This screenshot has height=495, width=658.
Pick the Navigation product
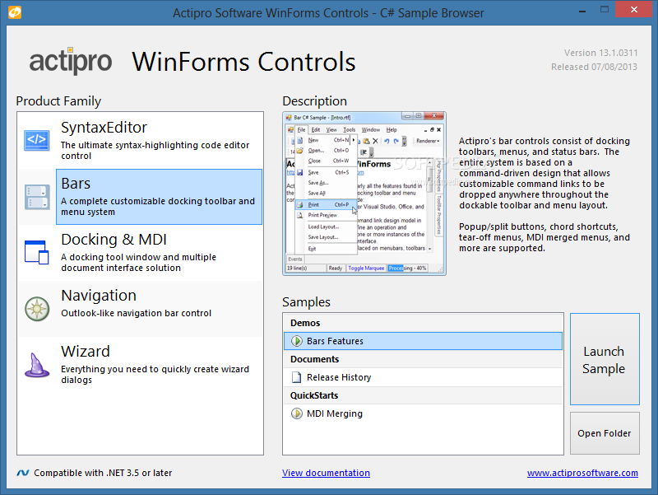coord(140,308)
